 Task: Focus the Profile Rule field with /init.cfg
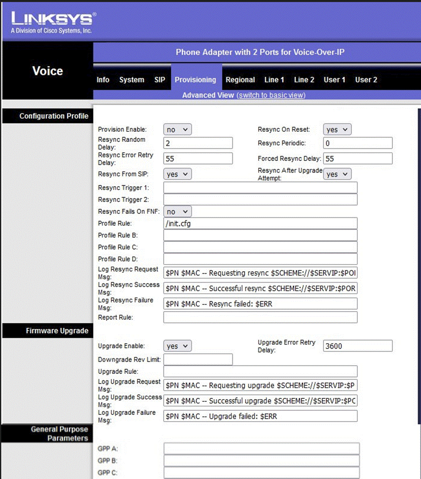click(x=261, y=223)
